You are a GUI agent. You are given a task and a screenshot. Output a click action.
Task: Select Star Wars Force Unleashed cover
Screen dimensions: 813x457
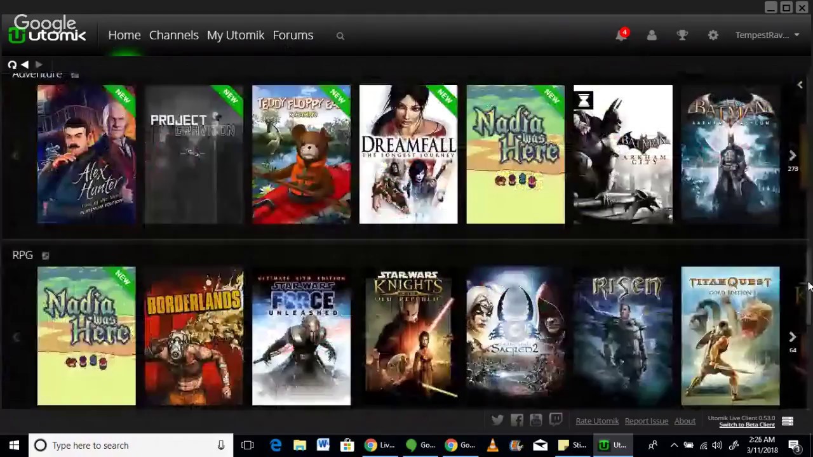[301, 336]
